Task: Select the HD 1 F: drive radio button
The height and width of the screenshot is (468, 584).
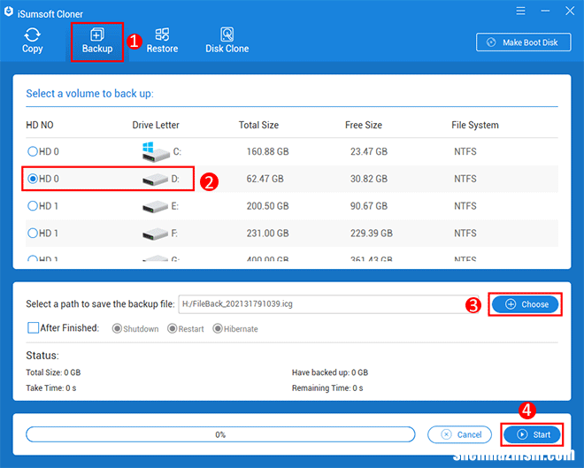Action: pyautogui.click(x=33, y=233)
